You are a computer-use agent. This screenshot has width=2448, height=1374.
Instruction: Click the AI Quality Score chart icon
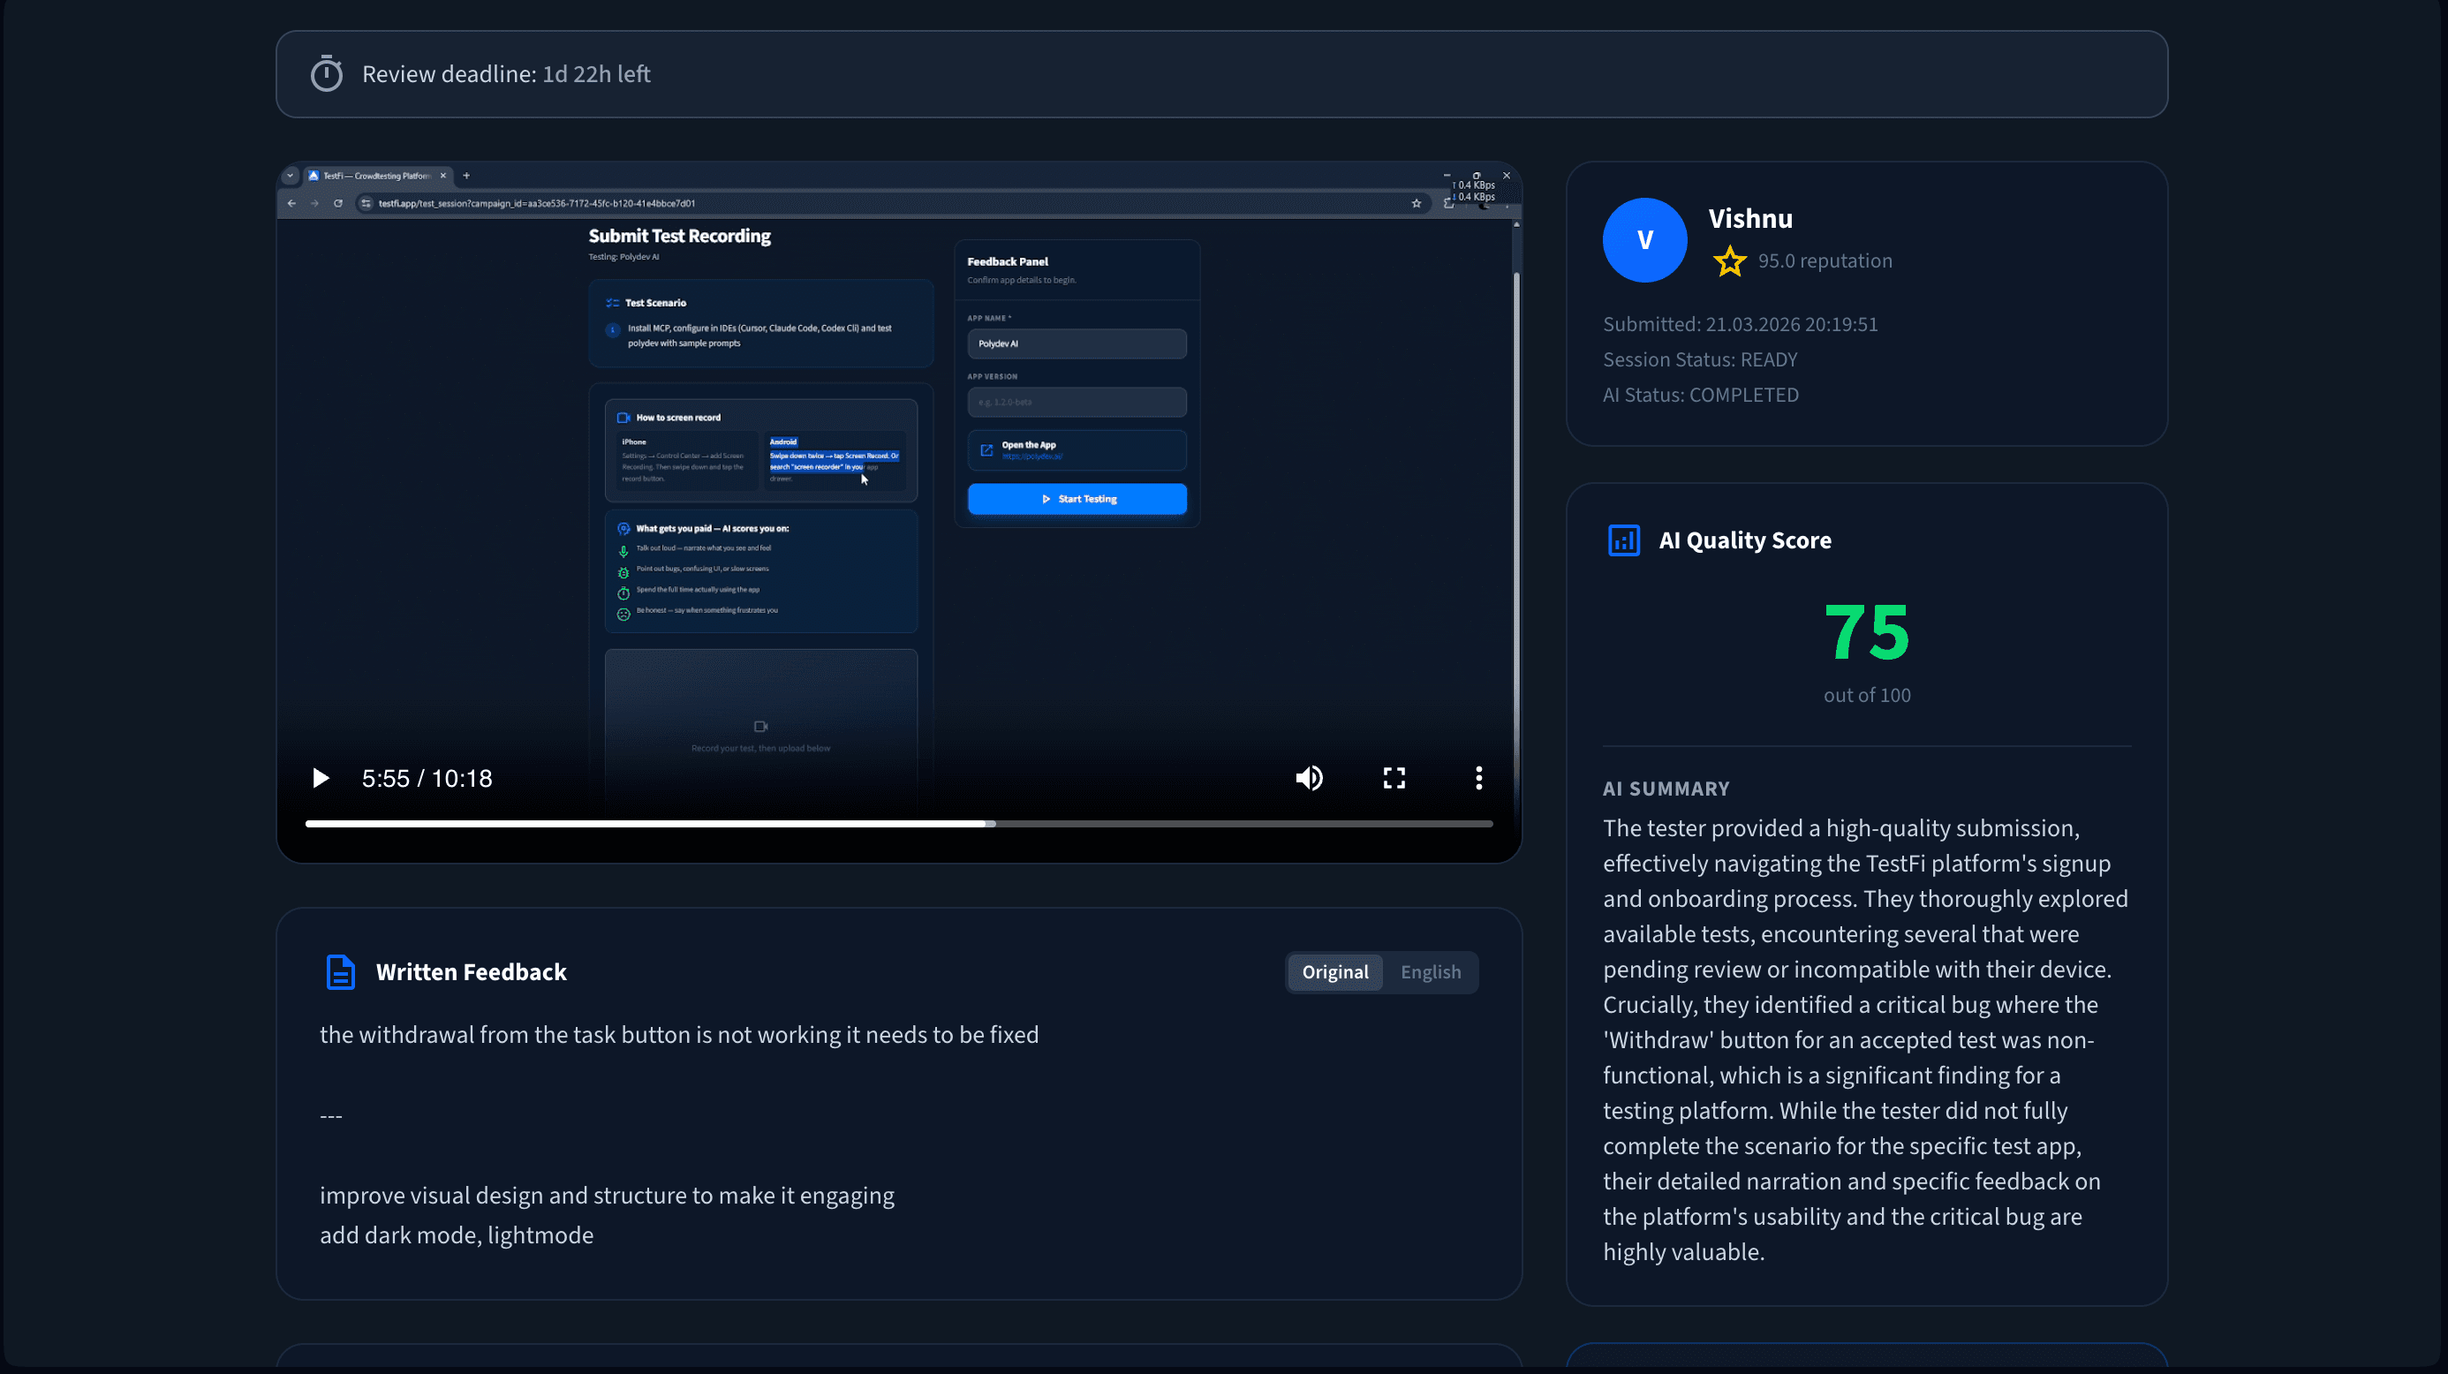pyautogui.click(x=1623, y=540)
